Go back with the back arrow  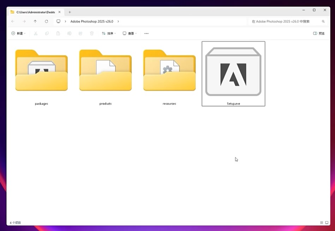(13, 21)
